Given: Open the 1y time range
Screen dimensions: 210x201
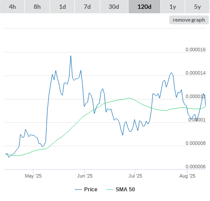Looking at the screenshot, I should click(173, 7).
